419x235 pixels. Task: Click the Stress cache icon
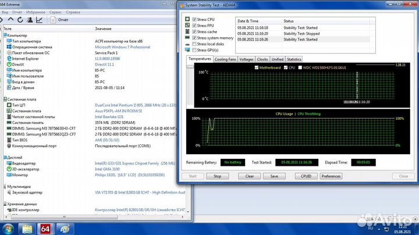187,31
